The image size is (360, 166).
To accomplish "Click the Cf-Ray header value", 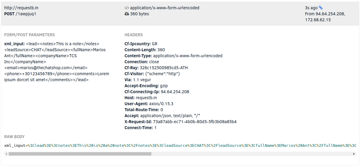I will [x=164, y=68].
